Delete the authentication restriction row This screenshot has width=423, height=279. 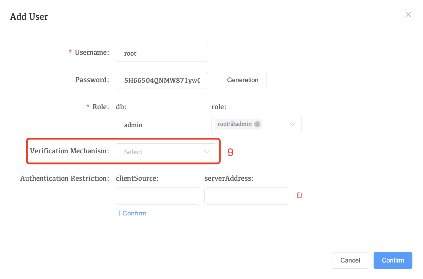[x=299, y=195]
